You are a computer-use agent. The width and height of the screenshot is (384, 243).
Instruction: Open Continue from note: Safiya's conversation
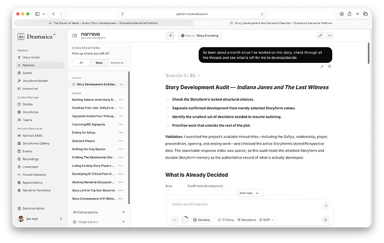coord(97,108)
